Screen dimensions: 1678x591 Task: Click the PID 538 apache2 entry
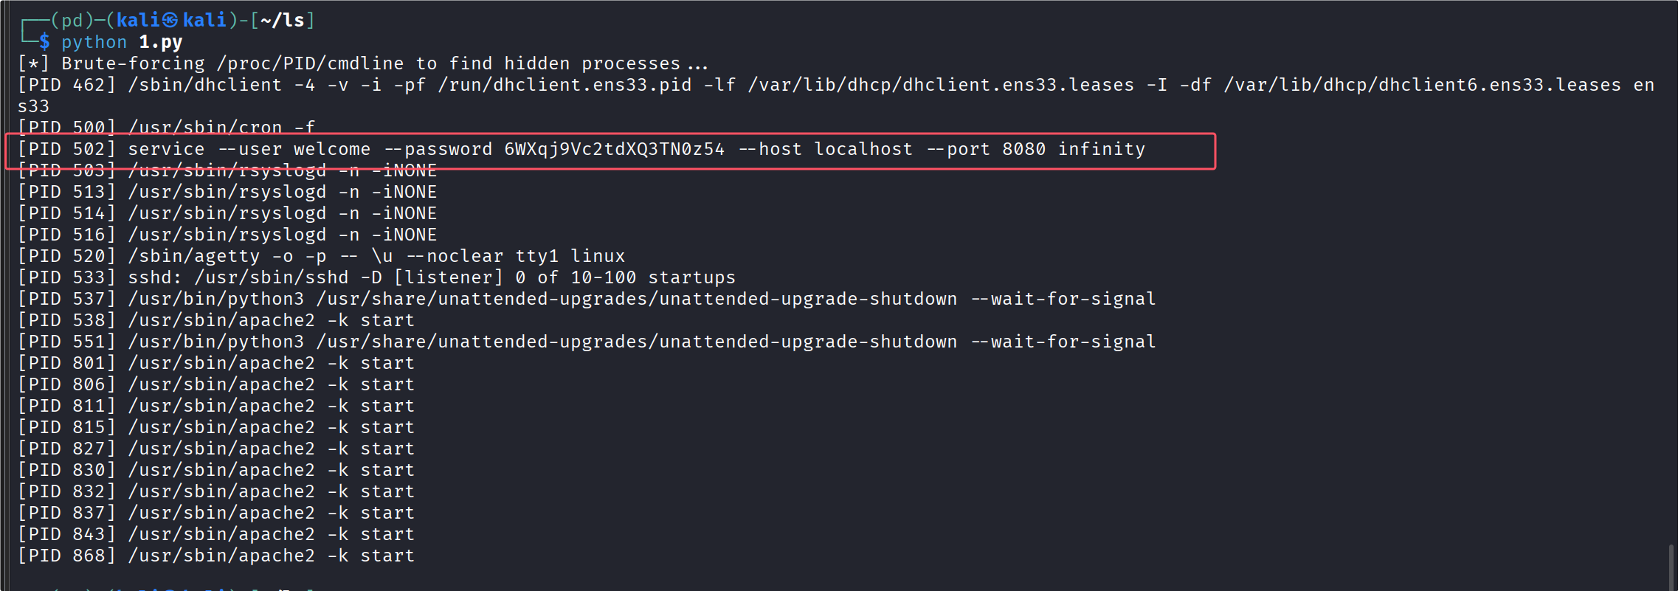point(216,320)
